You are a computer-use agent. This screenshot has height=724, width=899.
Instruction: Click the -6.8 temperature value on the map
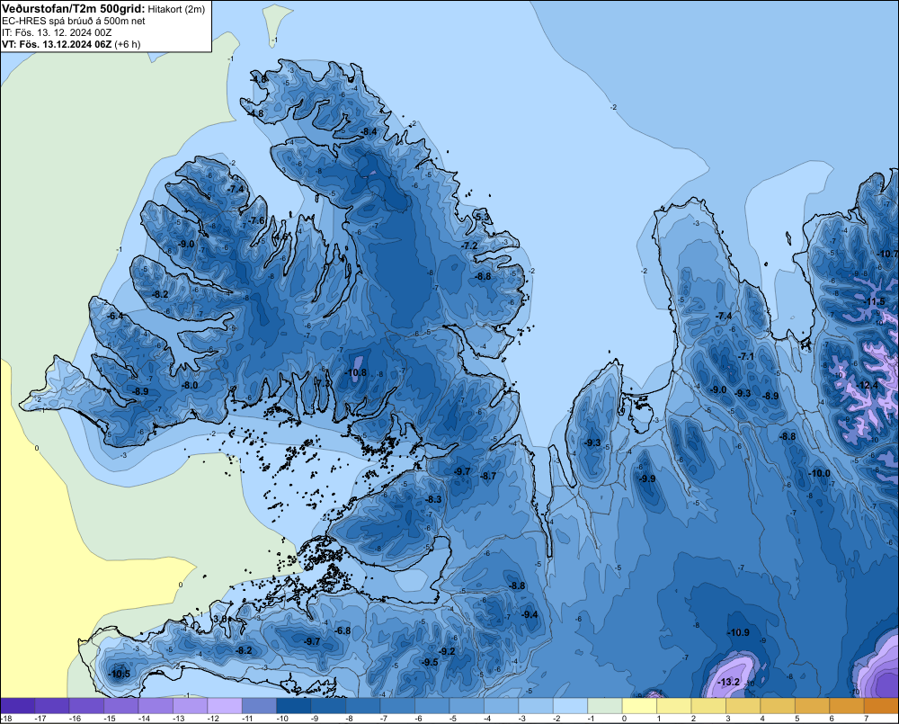click(x=343, y=631)
